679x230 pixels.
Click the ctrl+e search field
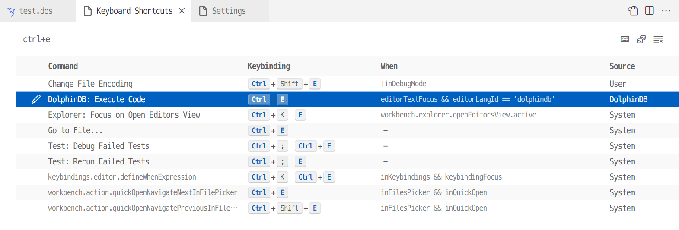303,39
